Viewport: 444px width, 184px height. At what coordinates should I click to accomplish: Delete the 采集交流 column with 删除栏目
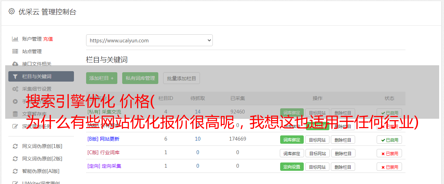click(343, 112)
